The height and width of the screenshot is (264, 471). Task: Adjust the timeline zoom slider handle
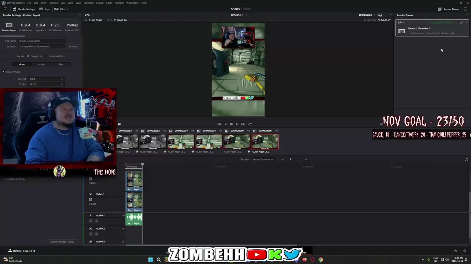pos(290,159)
